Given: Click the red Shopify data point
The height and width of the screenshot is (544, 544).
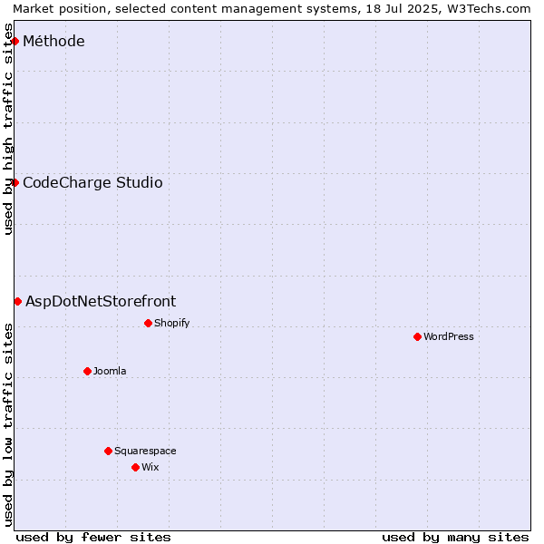Looking at the screenshot, I should (148, 324).
